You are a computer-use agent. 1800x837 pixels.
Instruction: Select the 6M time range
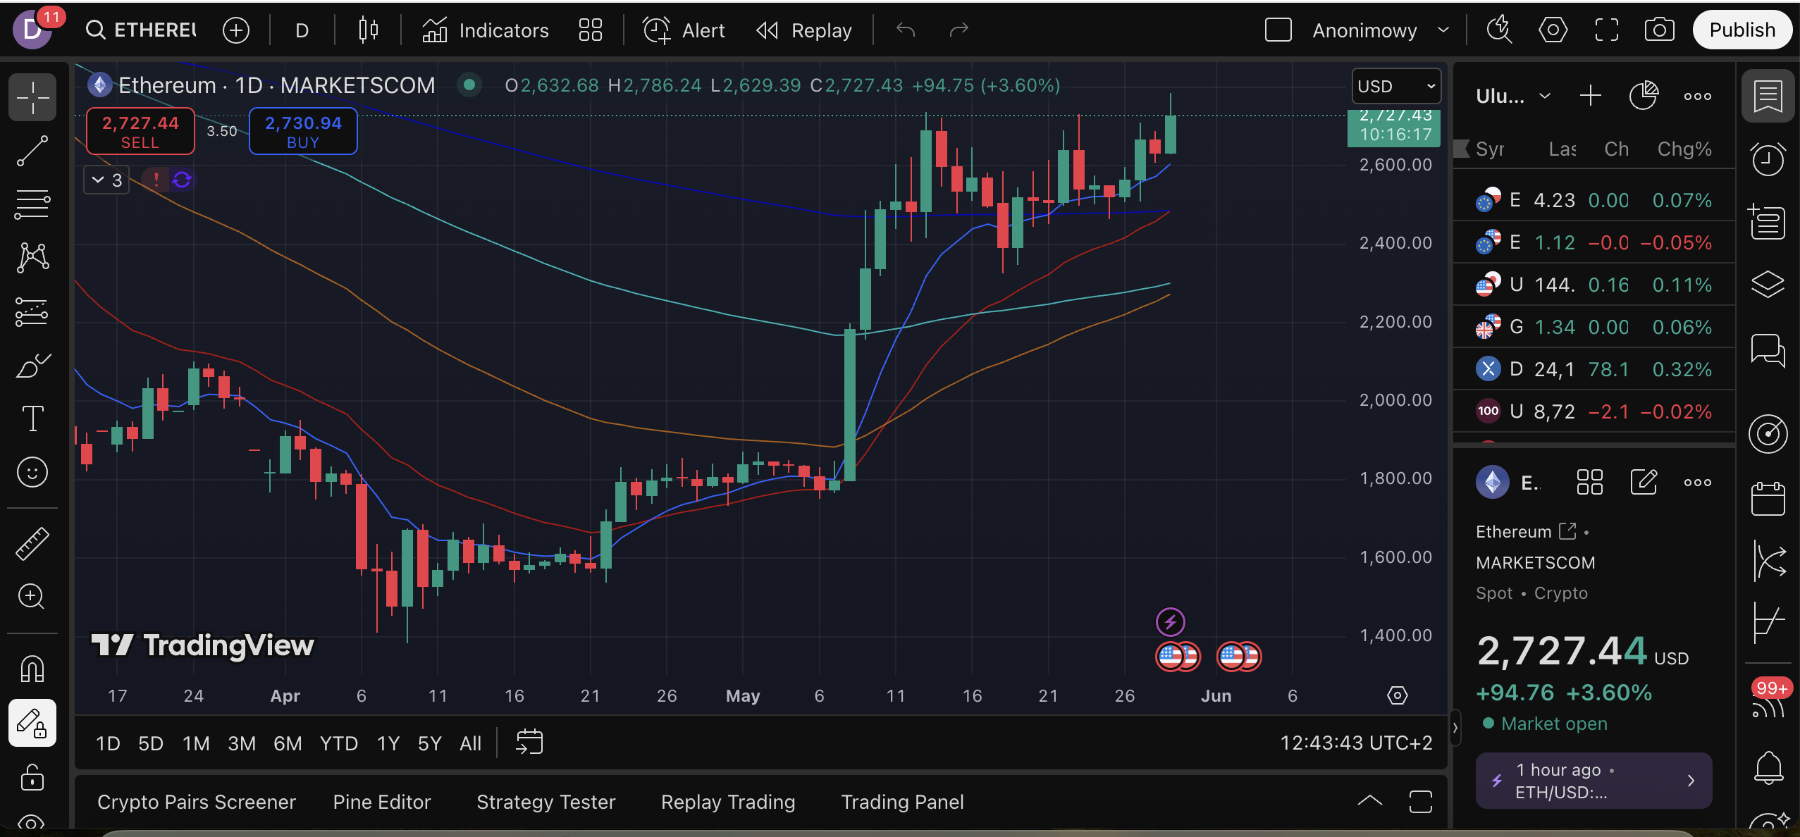point(287,743)
